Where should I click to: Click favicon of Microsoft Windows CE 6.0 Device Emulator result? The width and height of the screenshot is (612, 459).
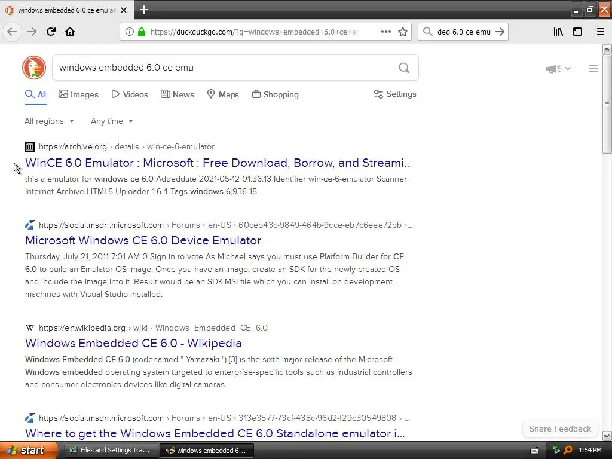pos(30,225)
